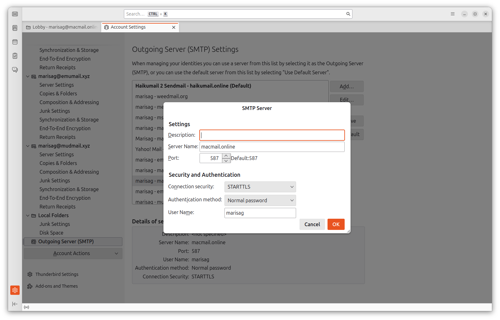Open the Address Book icon
This screenshot has height=320, width=500.
pyautogui.click(x=15, y=28)
